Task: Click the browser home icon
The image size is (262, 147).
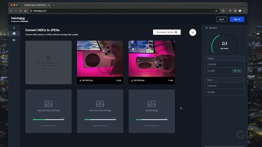Action: coord(25,11)
